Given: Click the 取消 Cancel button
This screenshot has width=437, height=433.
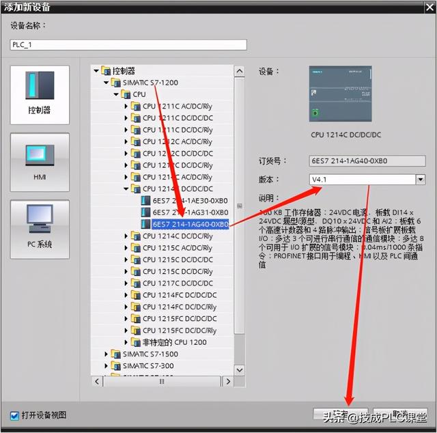Looking at the screenshot, I should click(400, 414).
